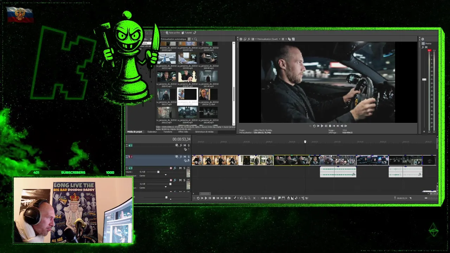Image resolution: width=450 pixels, height=253 pixels.
Task: Select the envelope edit tool
Action: 241,198
